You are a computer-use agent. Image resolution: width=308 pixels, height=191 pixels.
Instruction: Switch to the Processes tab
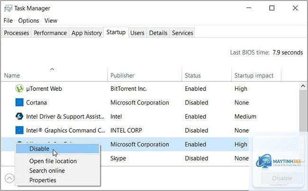pos(17,33)
